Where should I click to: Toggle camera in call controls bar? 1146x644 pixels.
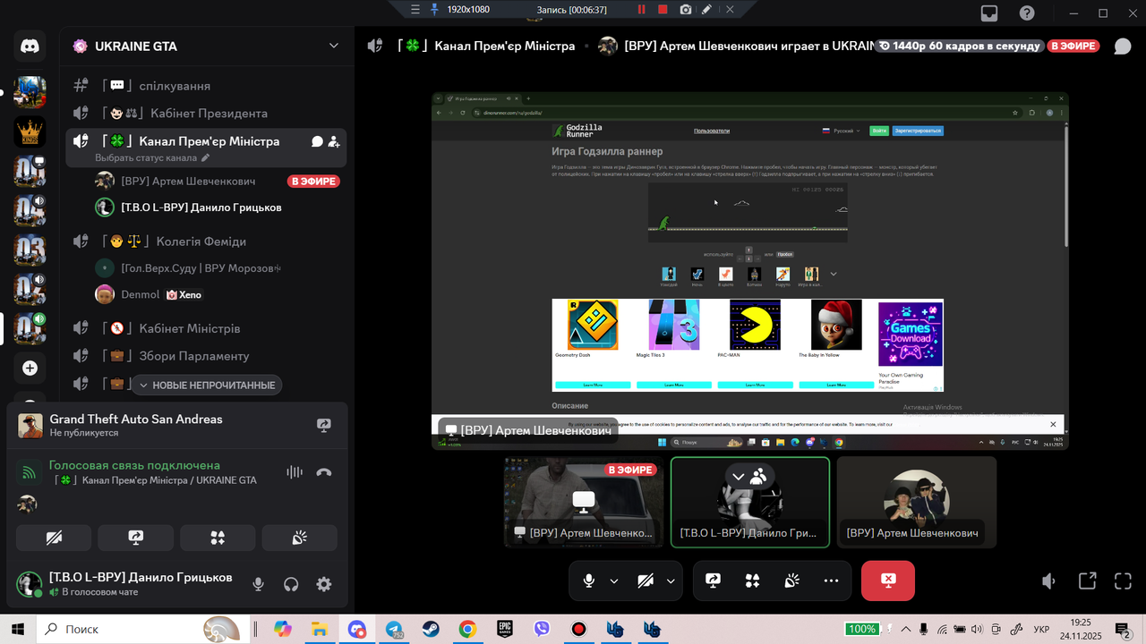click(x=646, y=580)
